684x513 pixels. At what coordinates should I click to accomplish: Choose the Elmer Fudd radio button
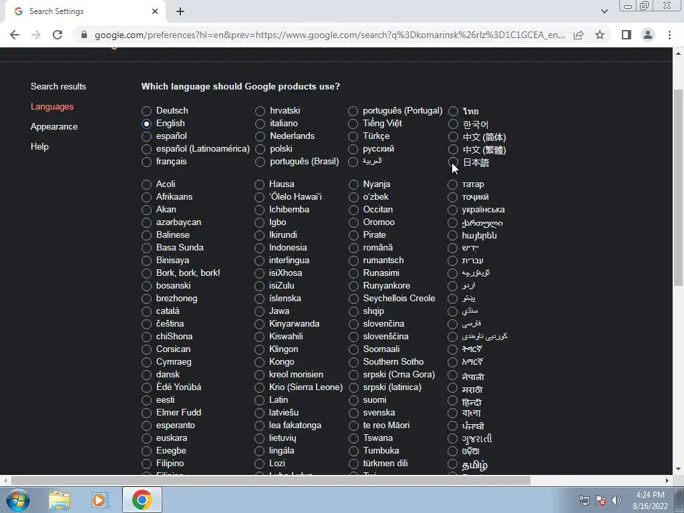(146, 413)
